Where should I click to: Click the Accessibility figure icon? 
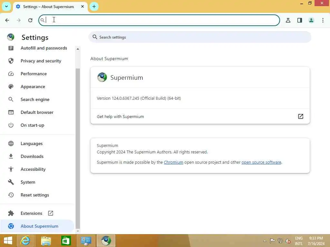click(11, 169)
